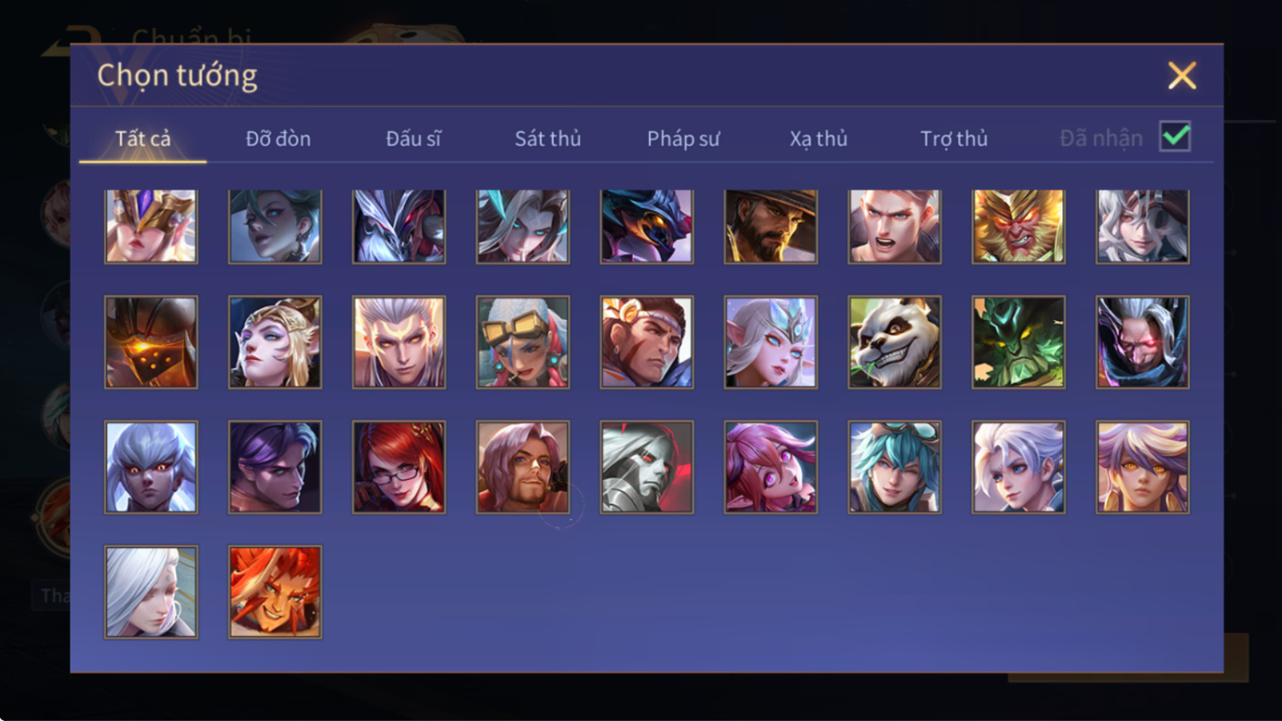Switch to the Đỡ đòn tab
The image size is (1282, 721).
click(278, 138)
